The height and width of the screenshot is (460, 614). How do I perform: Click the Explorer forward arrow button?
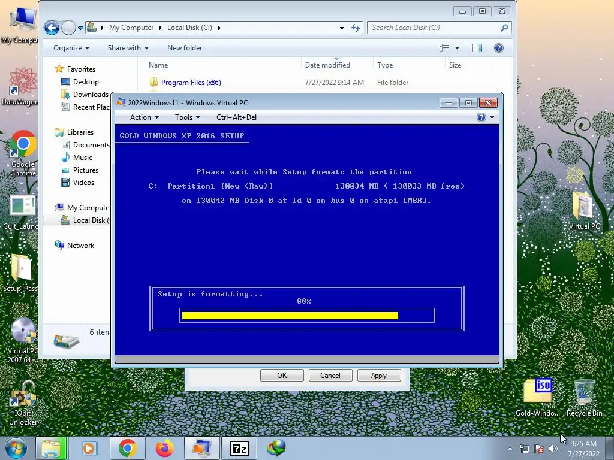[68, 28]
